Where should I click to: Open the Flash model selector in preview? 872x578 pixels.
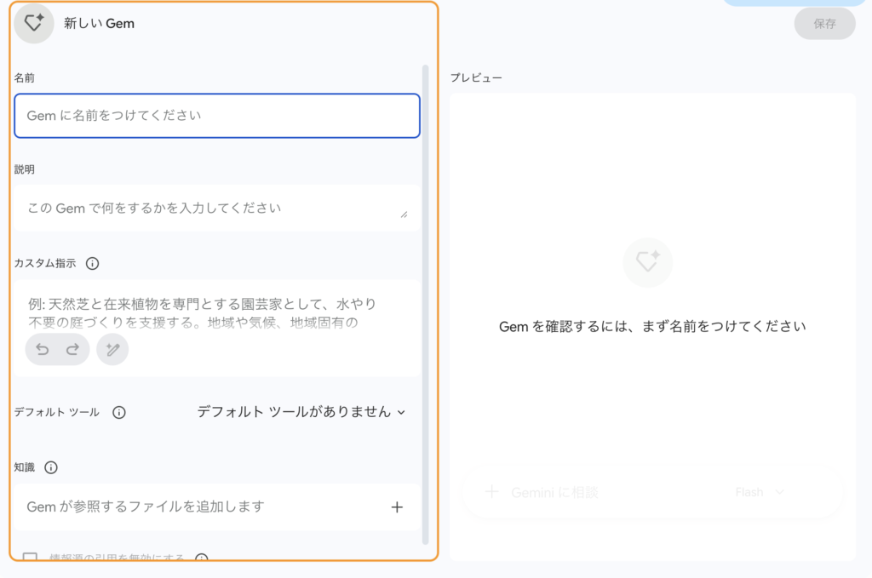tap(760, 492)
